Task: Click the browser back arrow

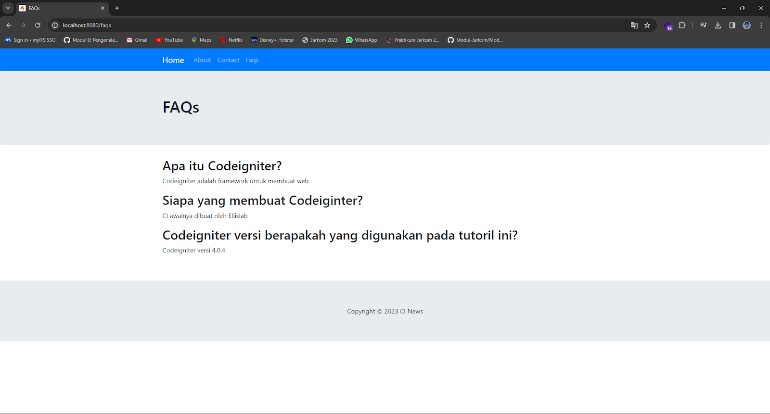Action: (x=9, y=25)
